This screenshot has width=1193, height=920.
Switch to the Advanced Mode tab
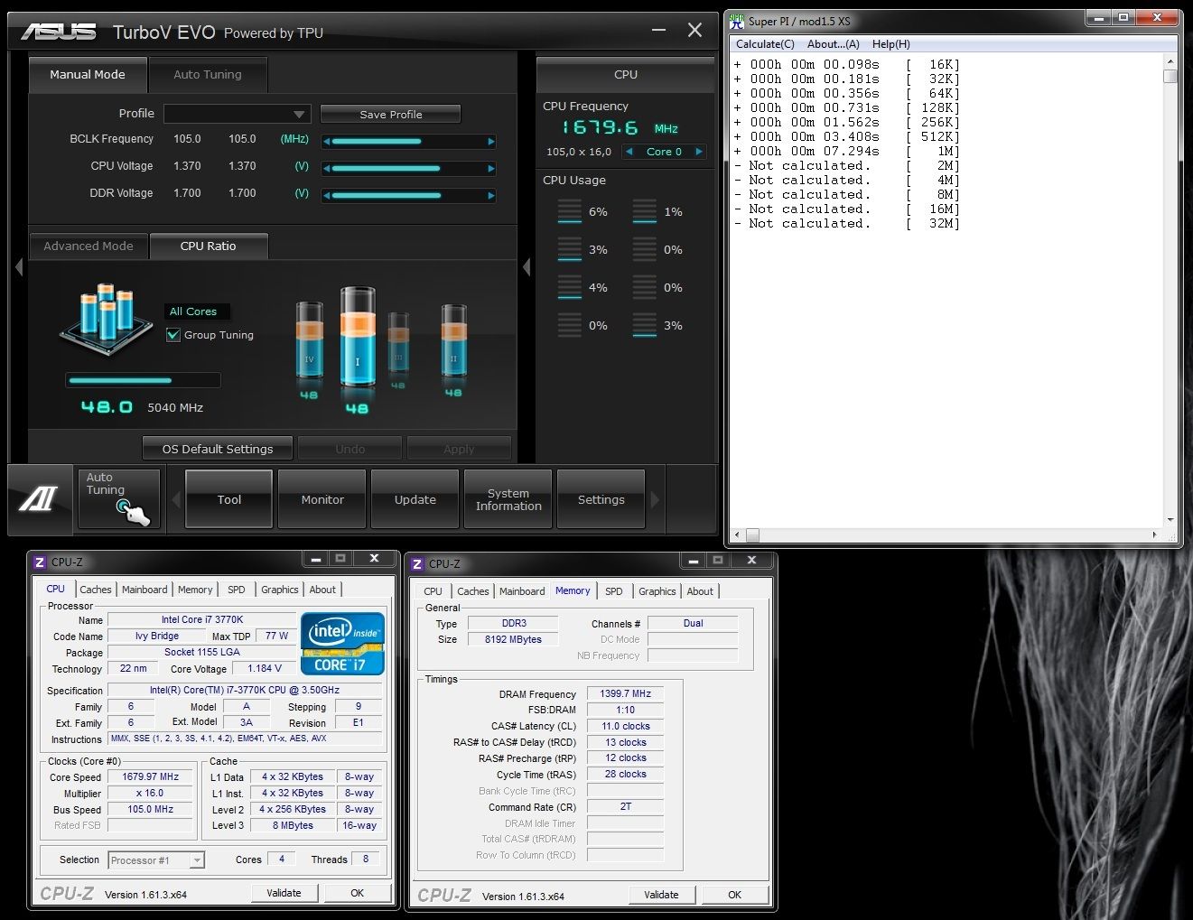click(x=89, y=246)
